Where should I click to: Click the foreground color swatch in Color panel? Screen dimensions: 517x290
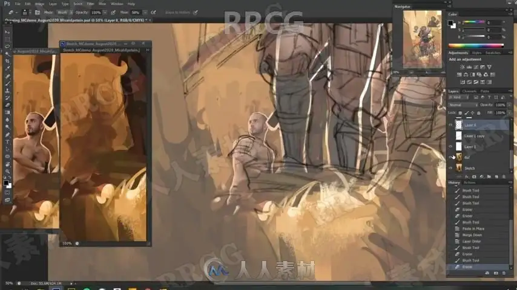pyautogui.click(x=450, y=23)
